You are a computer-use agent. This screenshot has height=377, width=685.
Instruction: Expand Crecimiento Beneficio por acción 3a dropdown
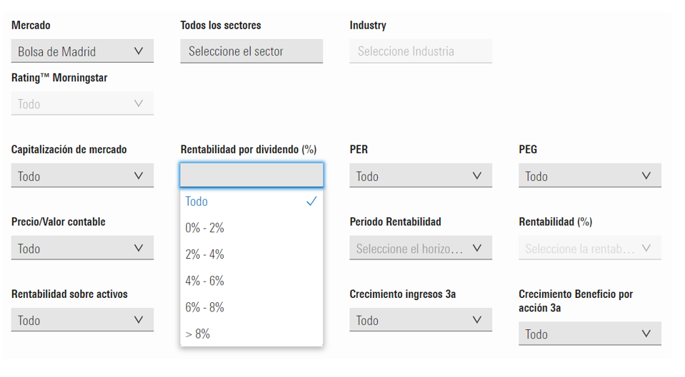589,334
